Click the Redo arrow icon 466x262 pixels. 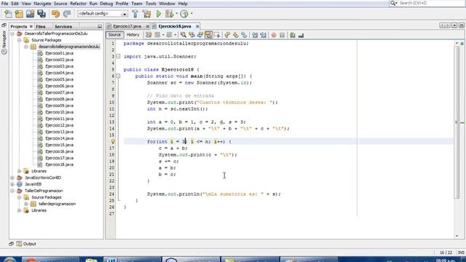[x=67, y=14]
